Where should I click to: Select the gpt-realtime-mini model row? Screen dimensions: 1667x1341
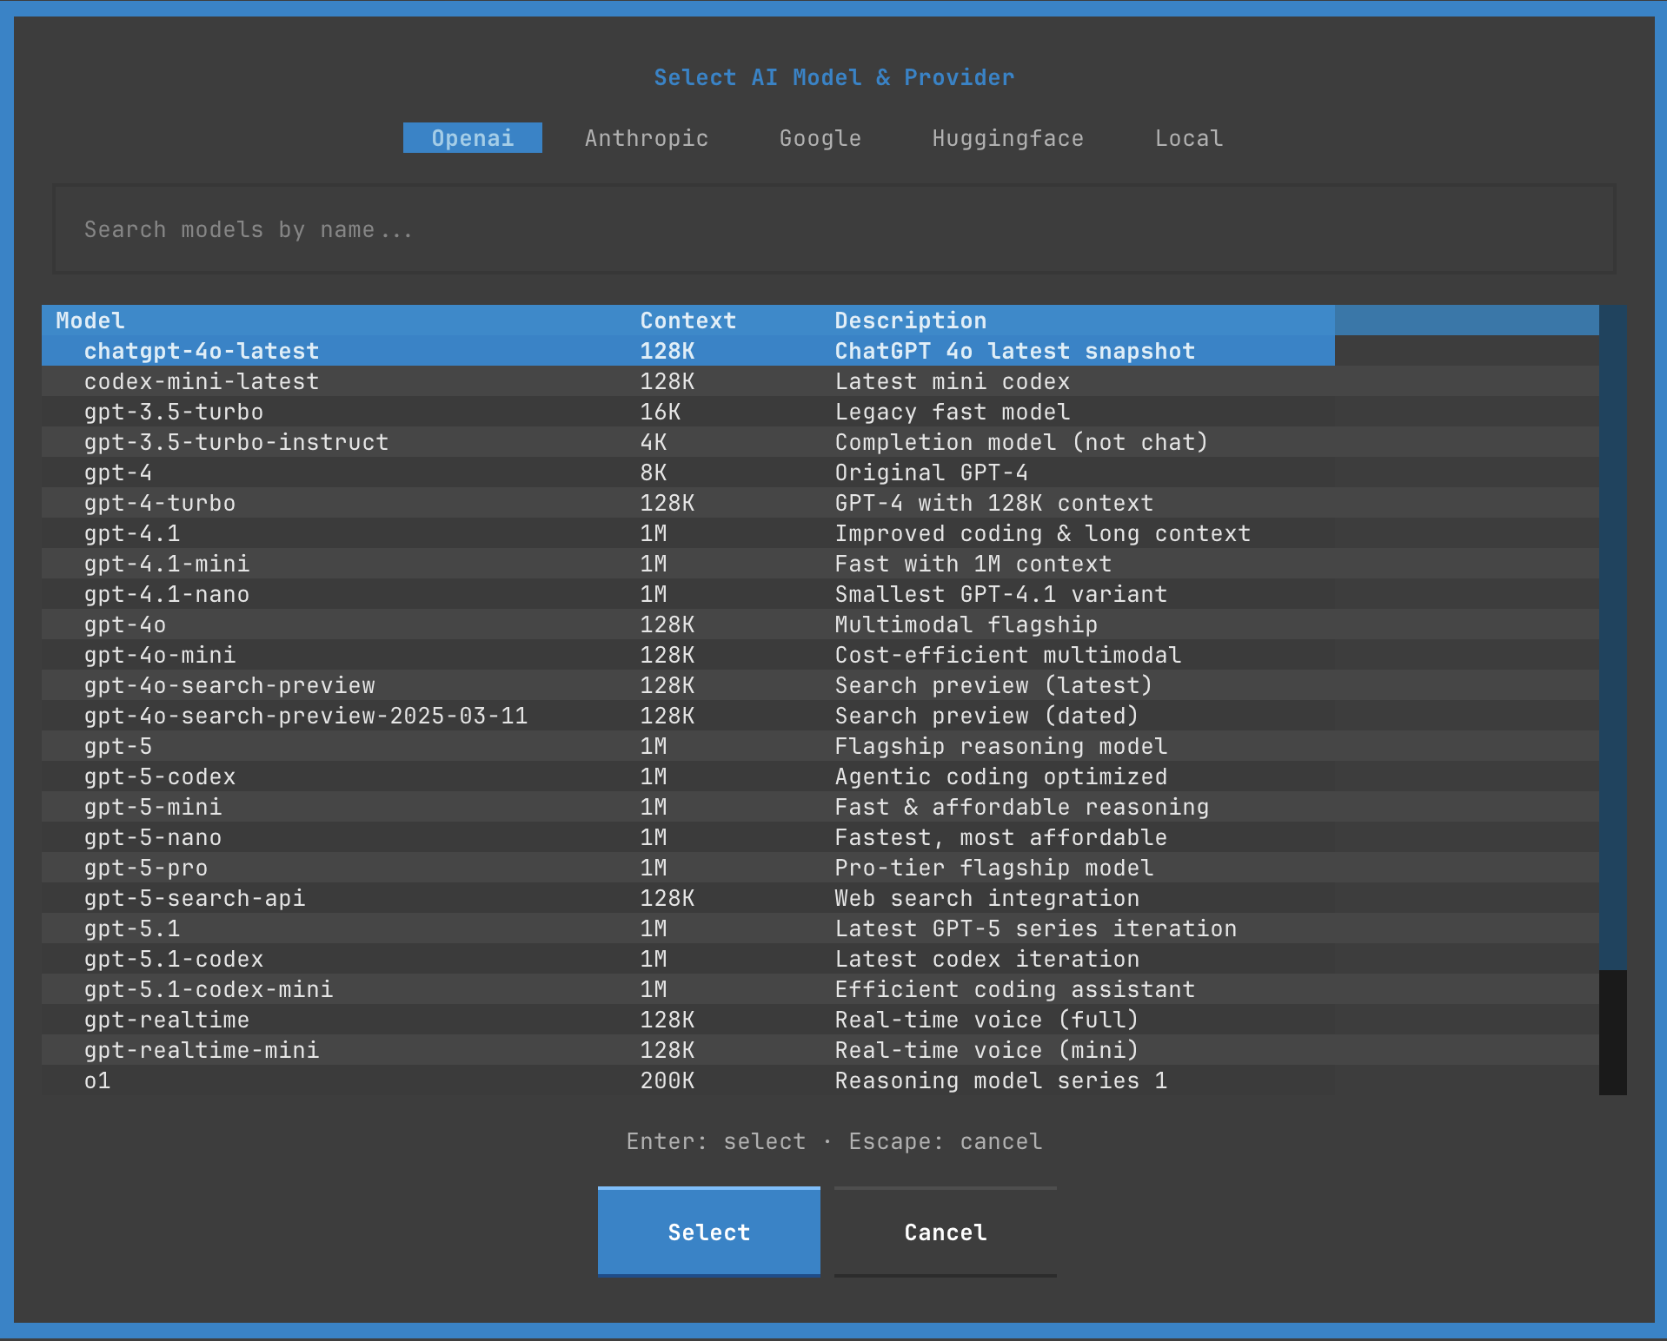click(202, 1050)
